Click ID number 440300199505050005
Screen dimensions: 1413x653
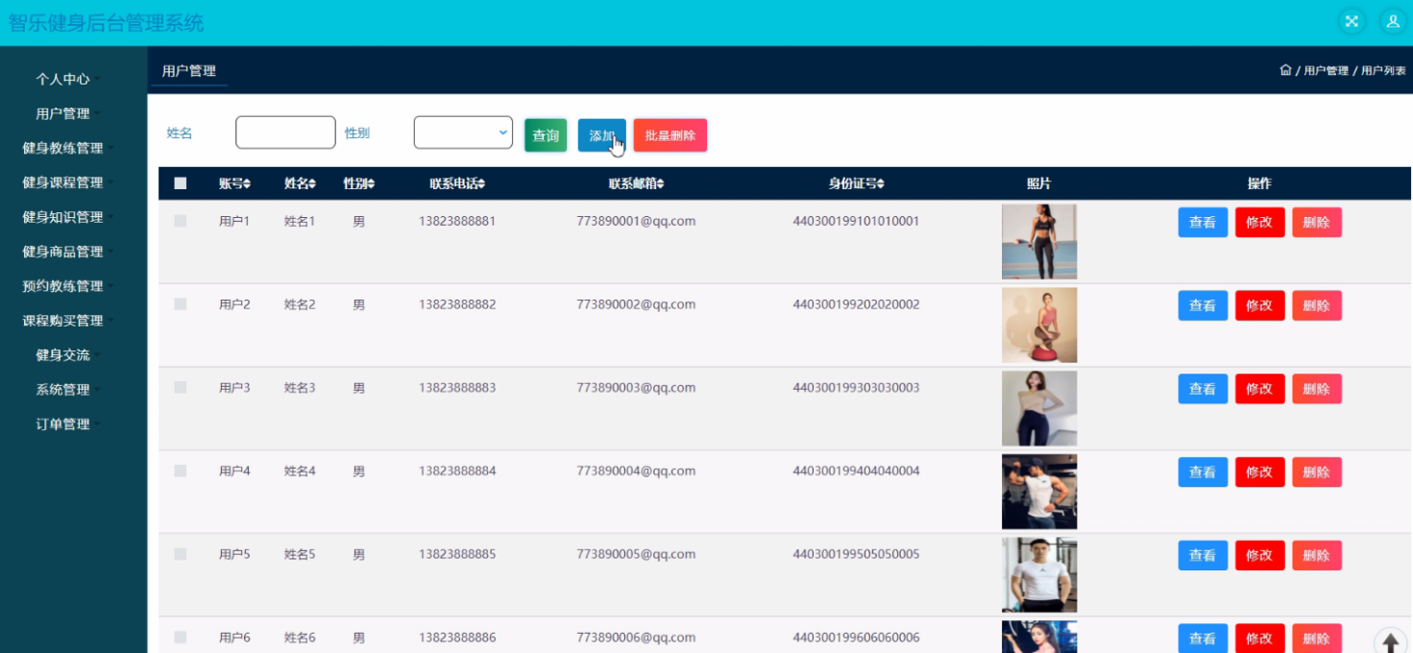856,554
